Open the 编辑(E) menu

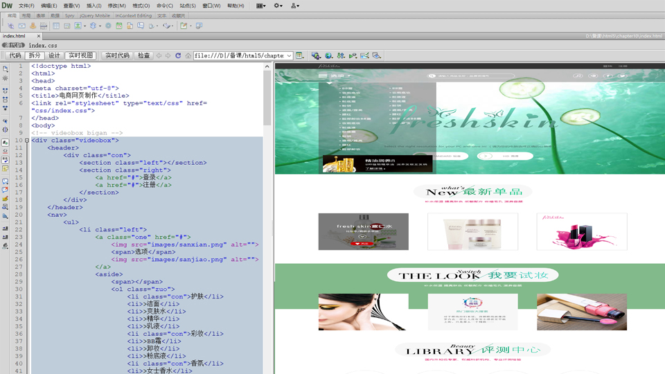click(48, 6)
